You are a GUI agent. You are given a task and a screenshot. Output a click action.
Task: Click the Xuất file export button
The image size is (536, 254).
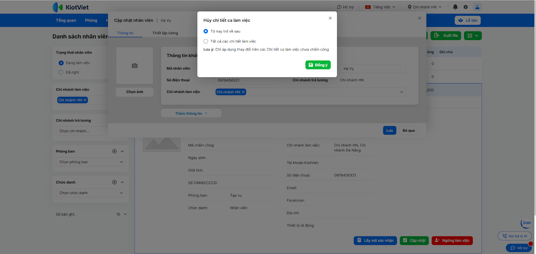click(446, 35)
